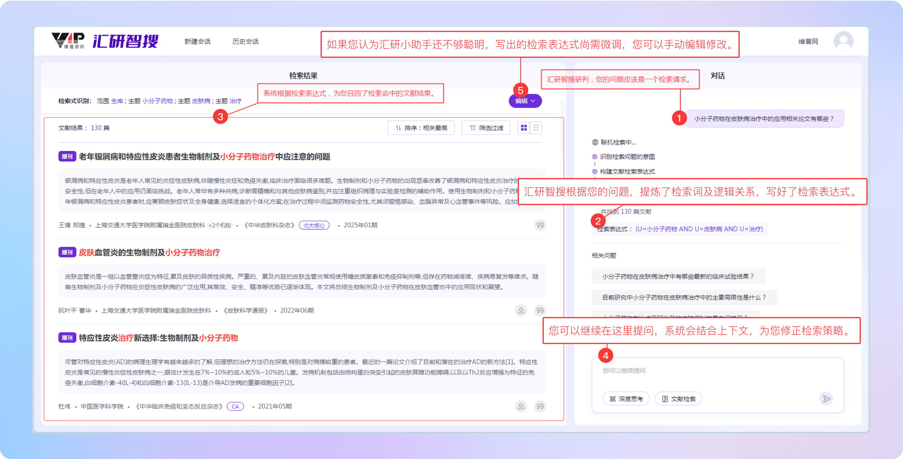Download the 特应性皮炎 article via download icon
The height and width of the screenshot is (459, 903).
(x=521, y=406)
